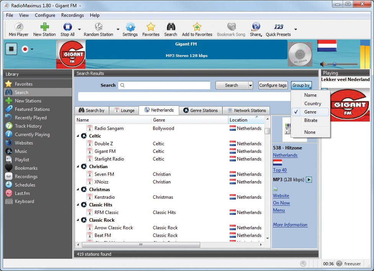Switch to the Lounge tab
The height and width of the screenshot is (271, 374).
(x=124, y=110)
